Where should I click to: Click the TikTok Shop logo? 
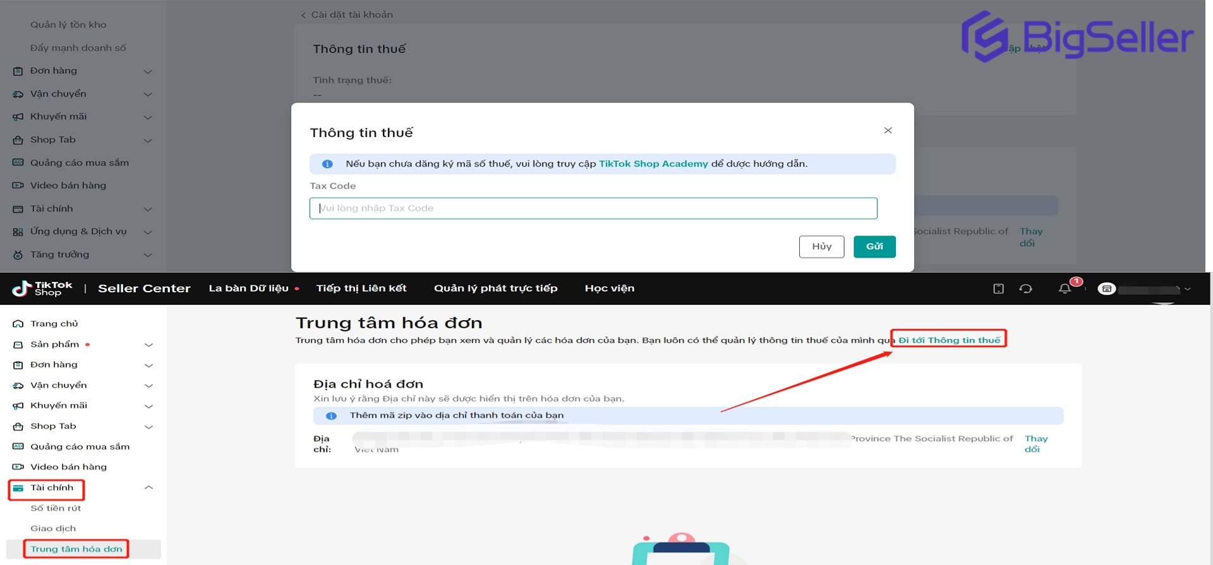pos(42,288)
